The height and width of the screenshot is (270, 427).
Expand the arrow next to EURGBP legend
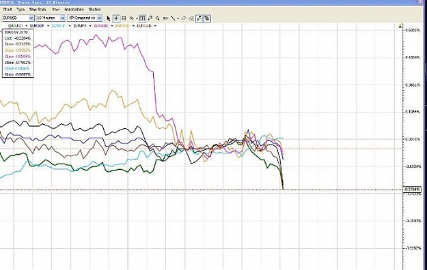(x=48, y=26)
